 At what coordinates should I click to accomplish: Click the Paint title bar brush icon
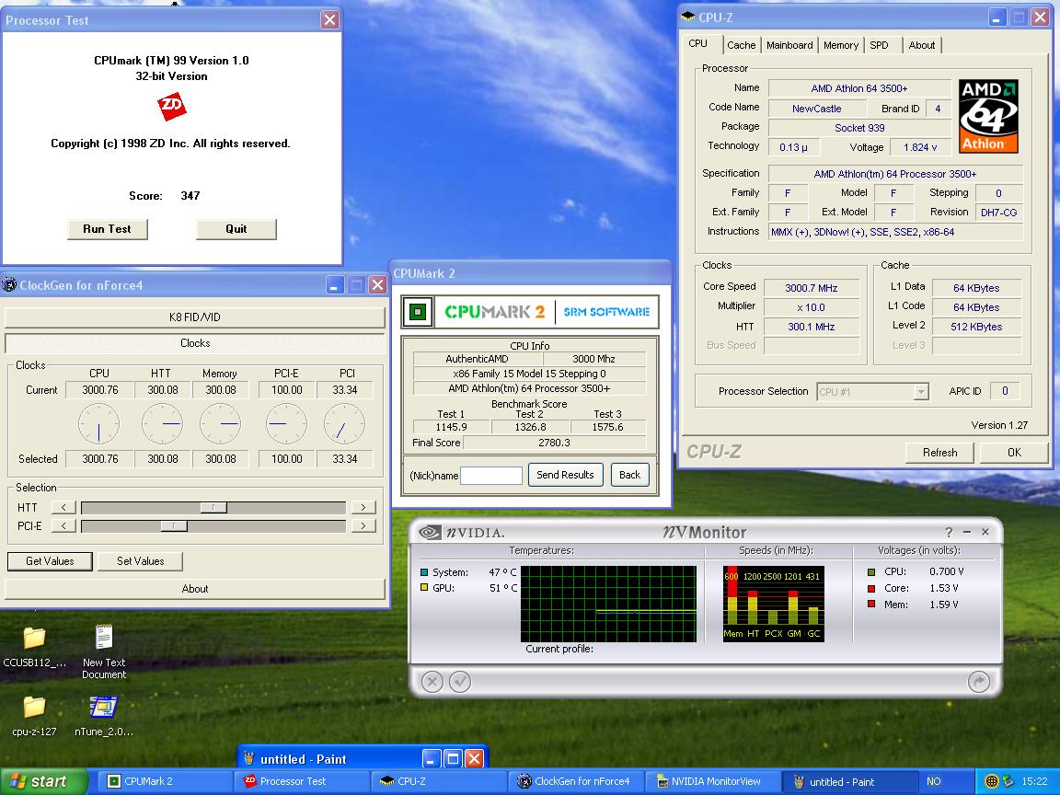(x=248, y=758)
